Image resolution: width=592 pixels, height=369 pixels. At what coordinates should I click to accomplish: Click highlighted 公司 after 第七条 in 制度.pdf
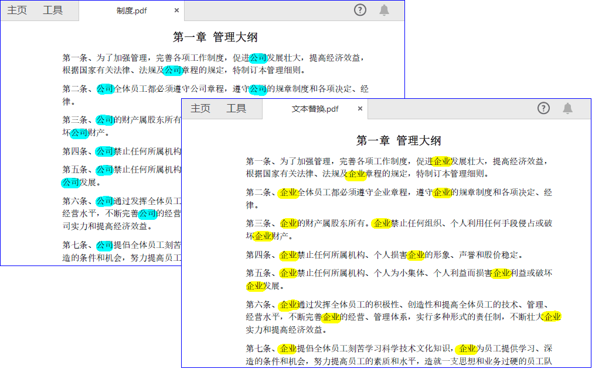point(105,246)
